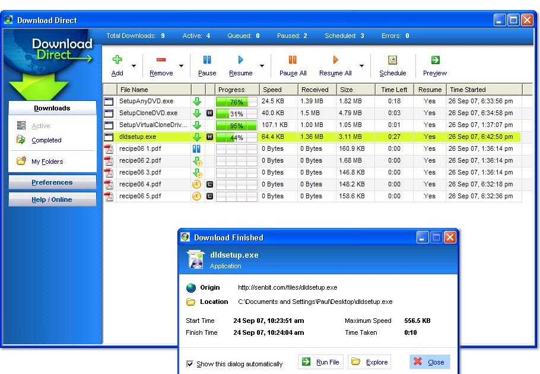The height and width of the screenshot is (374, 540).
Task: Click the orange Pause All icon
Action: point(293,60)
